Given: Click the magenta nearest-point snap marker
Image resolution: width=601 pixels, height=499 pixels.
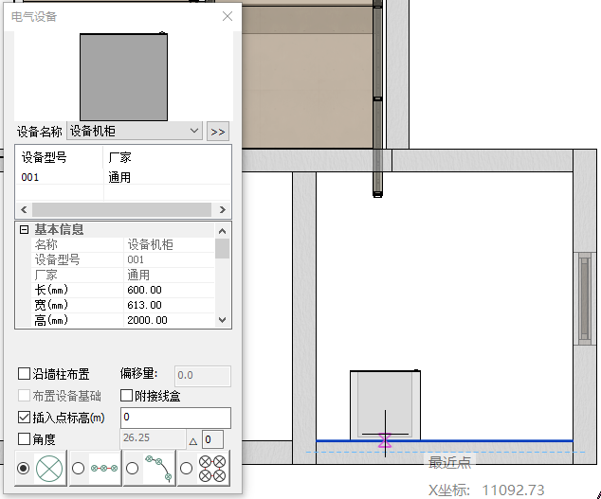Looking at the screenshot, I should click(x=385, y=440).
